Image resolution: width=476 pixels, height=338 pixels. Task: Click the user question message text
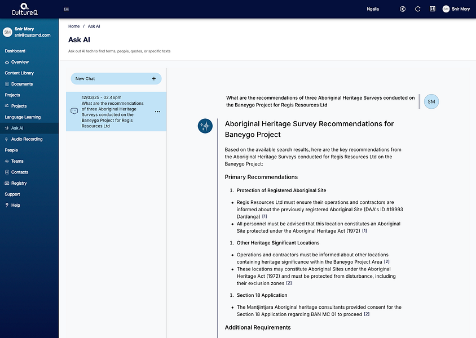click(320, 101)
